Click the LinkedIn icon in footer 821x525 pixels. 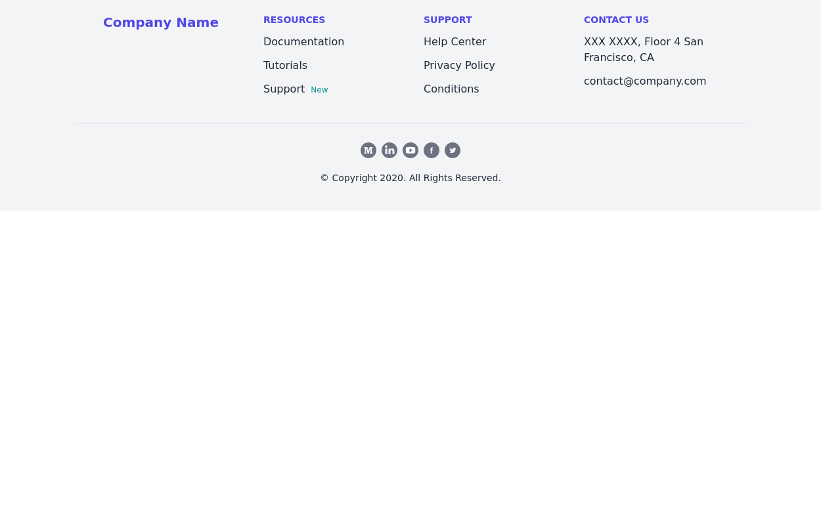coord(389,150)
